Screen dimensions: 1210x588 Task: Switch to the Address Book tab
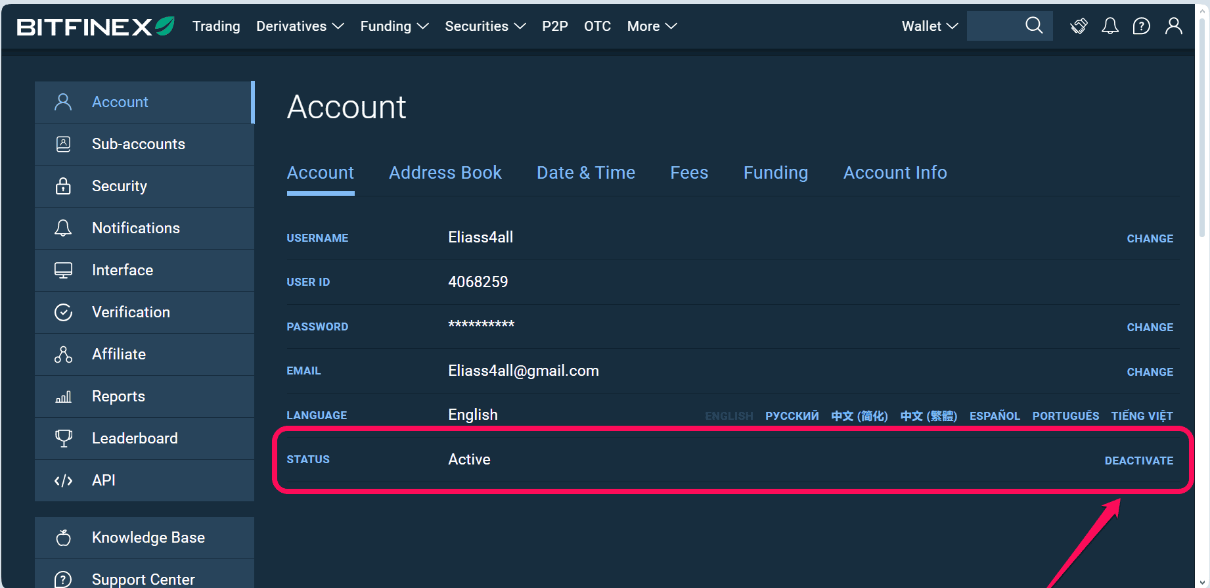[x=445, y=173]
